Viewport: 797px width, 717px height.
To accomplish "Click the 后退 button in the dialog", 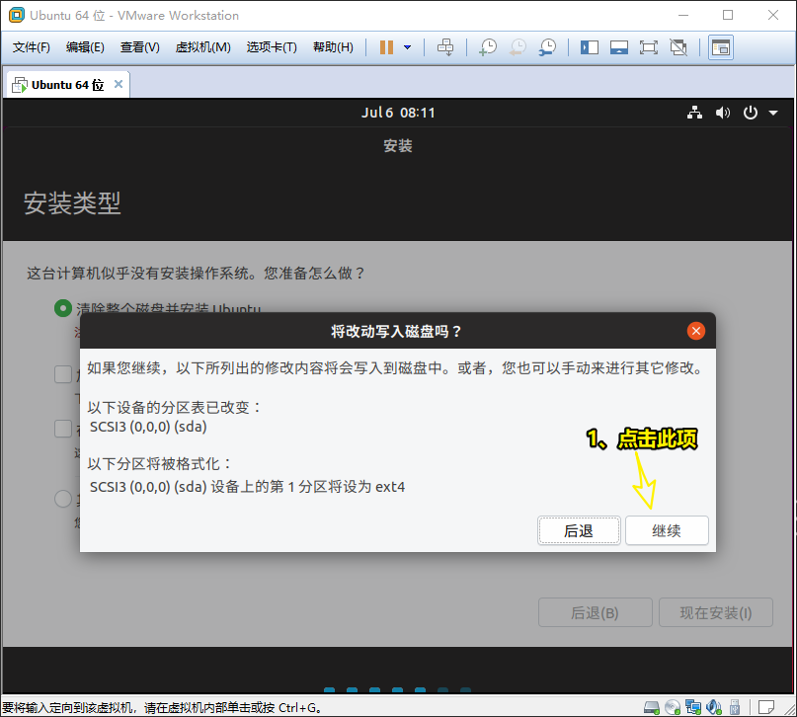I will [x=579, y=530].
